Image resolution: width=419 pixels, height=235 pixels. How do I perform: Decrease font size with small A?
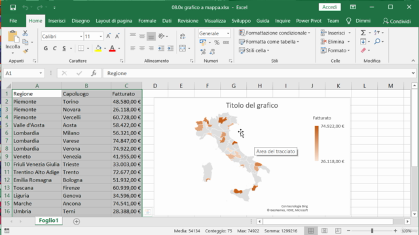pyautogui.click(x=117, y=37)
